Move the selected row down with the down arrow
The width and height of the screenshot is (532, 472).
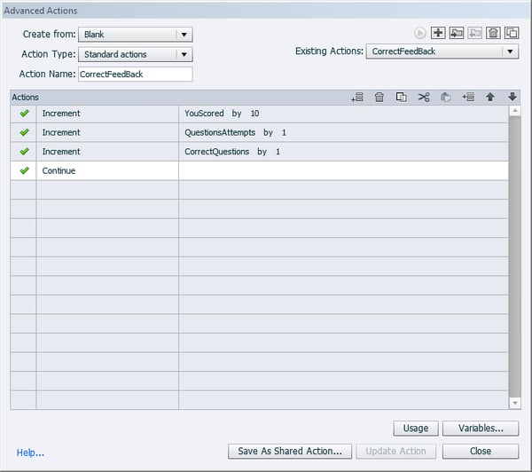click(512, 97)
